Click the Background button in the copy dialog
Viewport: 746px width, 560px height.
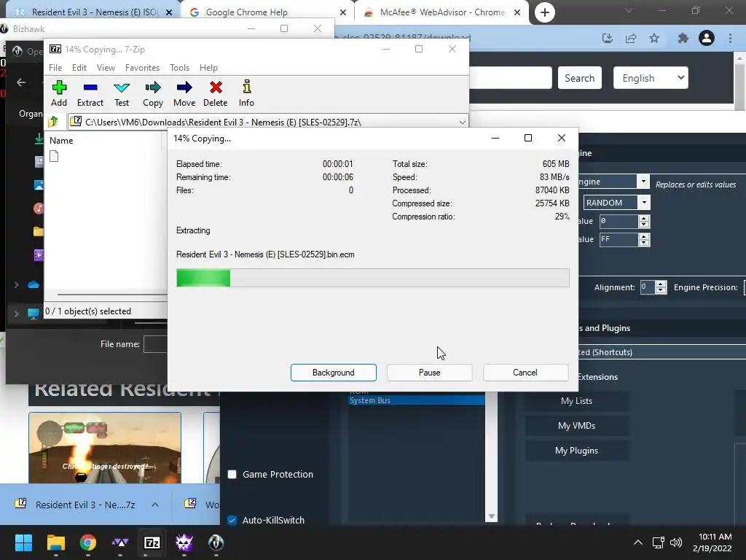pyautogui.click(x=334, y=373)
